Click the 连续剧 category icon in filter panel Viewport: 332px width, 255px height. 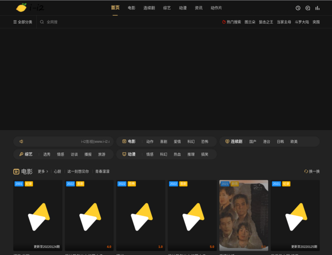[x=227, y=141]
